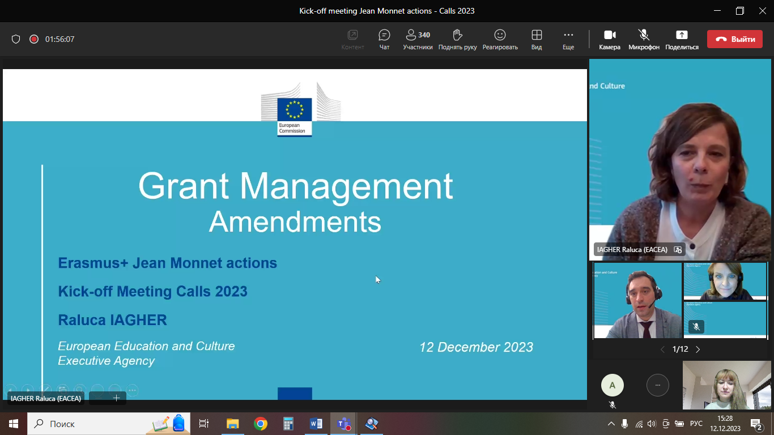
Task: Open the shield privacy icon
Action: point(16,39)
